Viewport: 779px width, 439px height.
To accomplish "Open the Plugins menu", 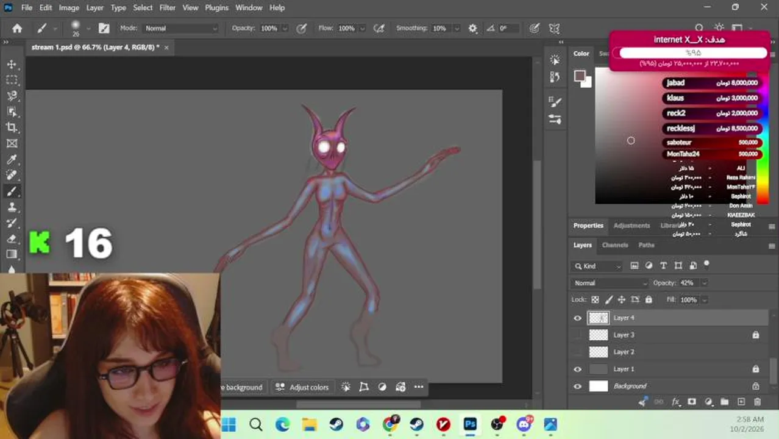I will pyautogui.click(x=216, y=7).
